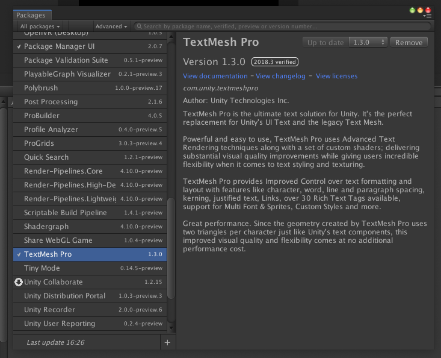Image resolution: width=441 pixels, height=358 pixels.
Task: Open the View documentation link
Action: [x=215, y=76]
